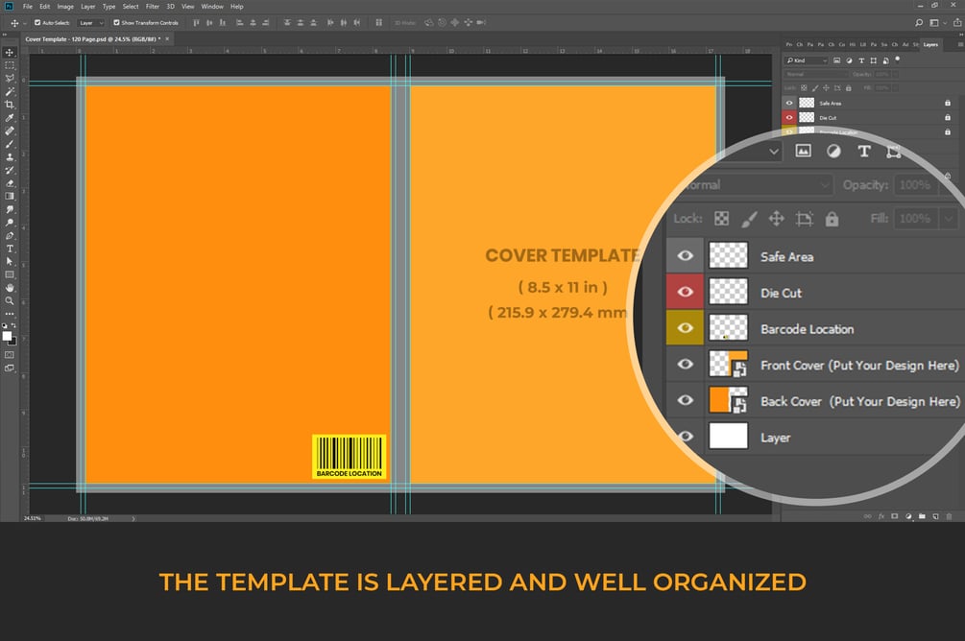This screenshot has width=965, height=641.
Task: Click the delete layer trash icon
Action: (949, 517)
